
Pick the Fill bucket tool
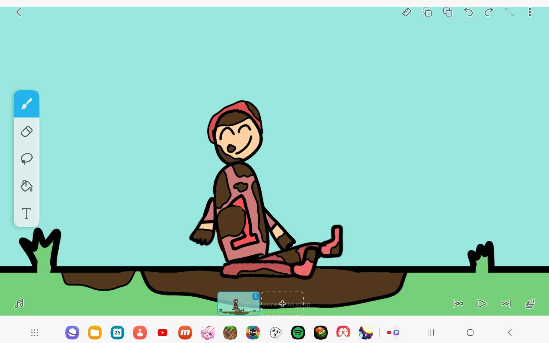coord(26,186)
